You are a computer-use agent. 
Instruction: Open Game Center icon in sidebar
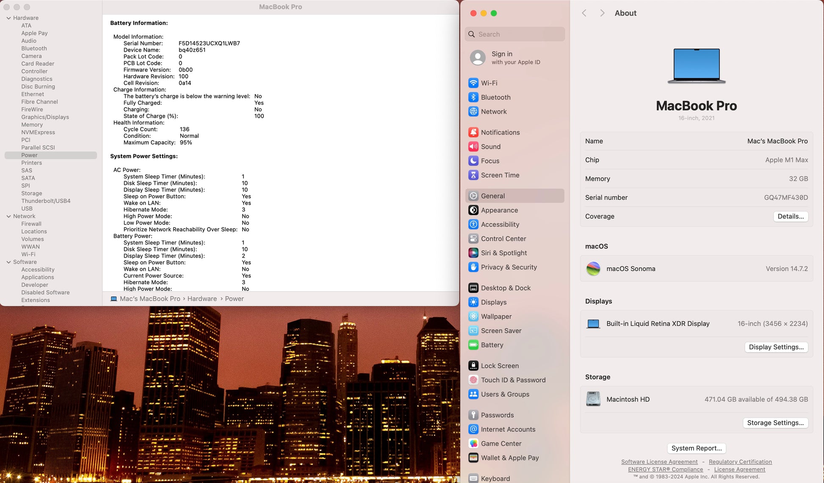473,444
